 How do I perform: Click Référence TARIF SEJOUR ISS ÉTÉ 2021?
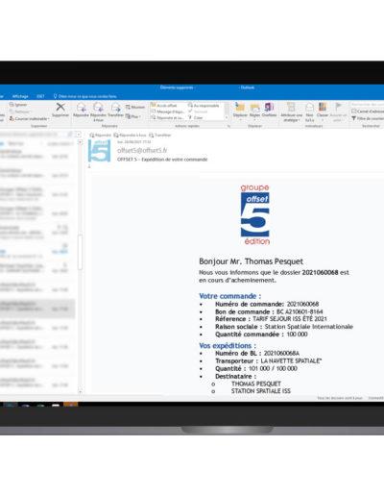tap(271, 319)
